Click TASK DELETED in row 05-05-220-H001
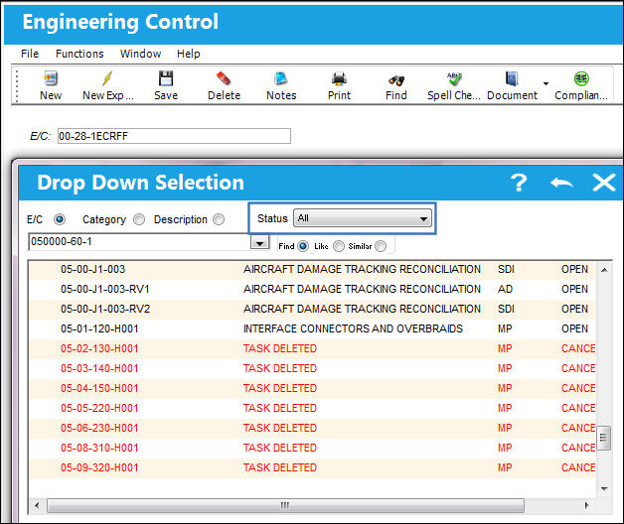The image size is (624, 524). tap(280, 409)
